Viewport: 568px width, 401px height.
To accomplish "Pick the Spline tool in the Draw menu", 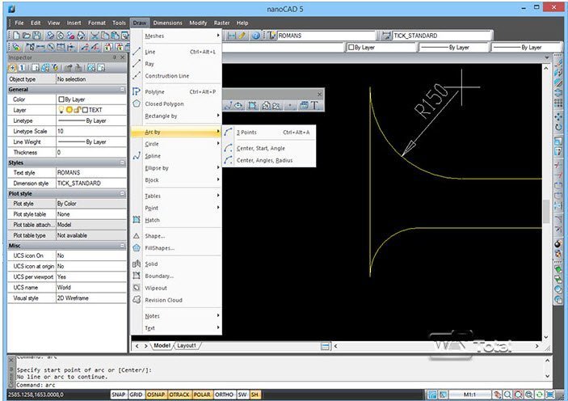I will point(153,156).
